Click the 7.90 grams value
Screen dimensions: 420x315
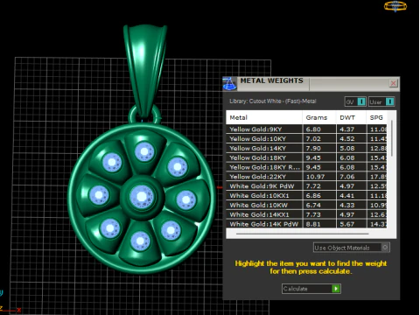(313, 148)
